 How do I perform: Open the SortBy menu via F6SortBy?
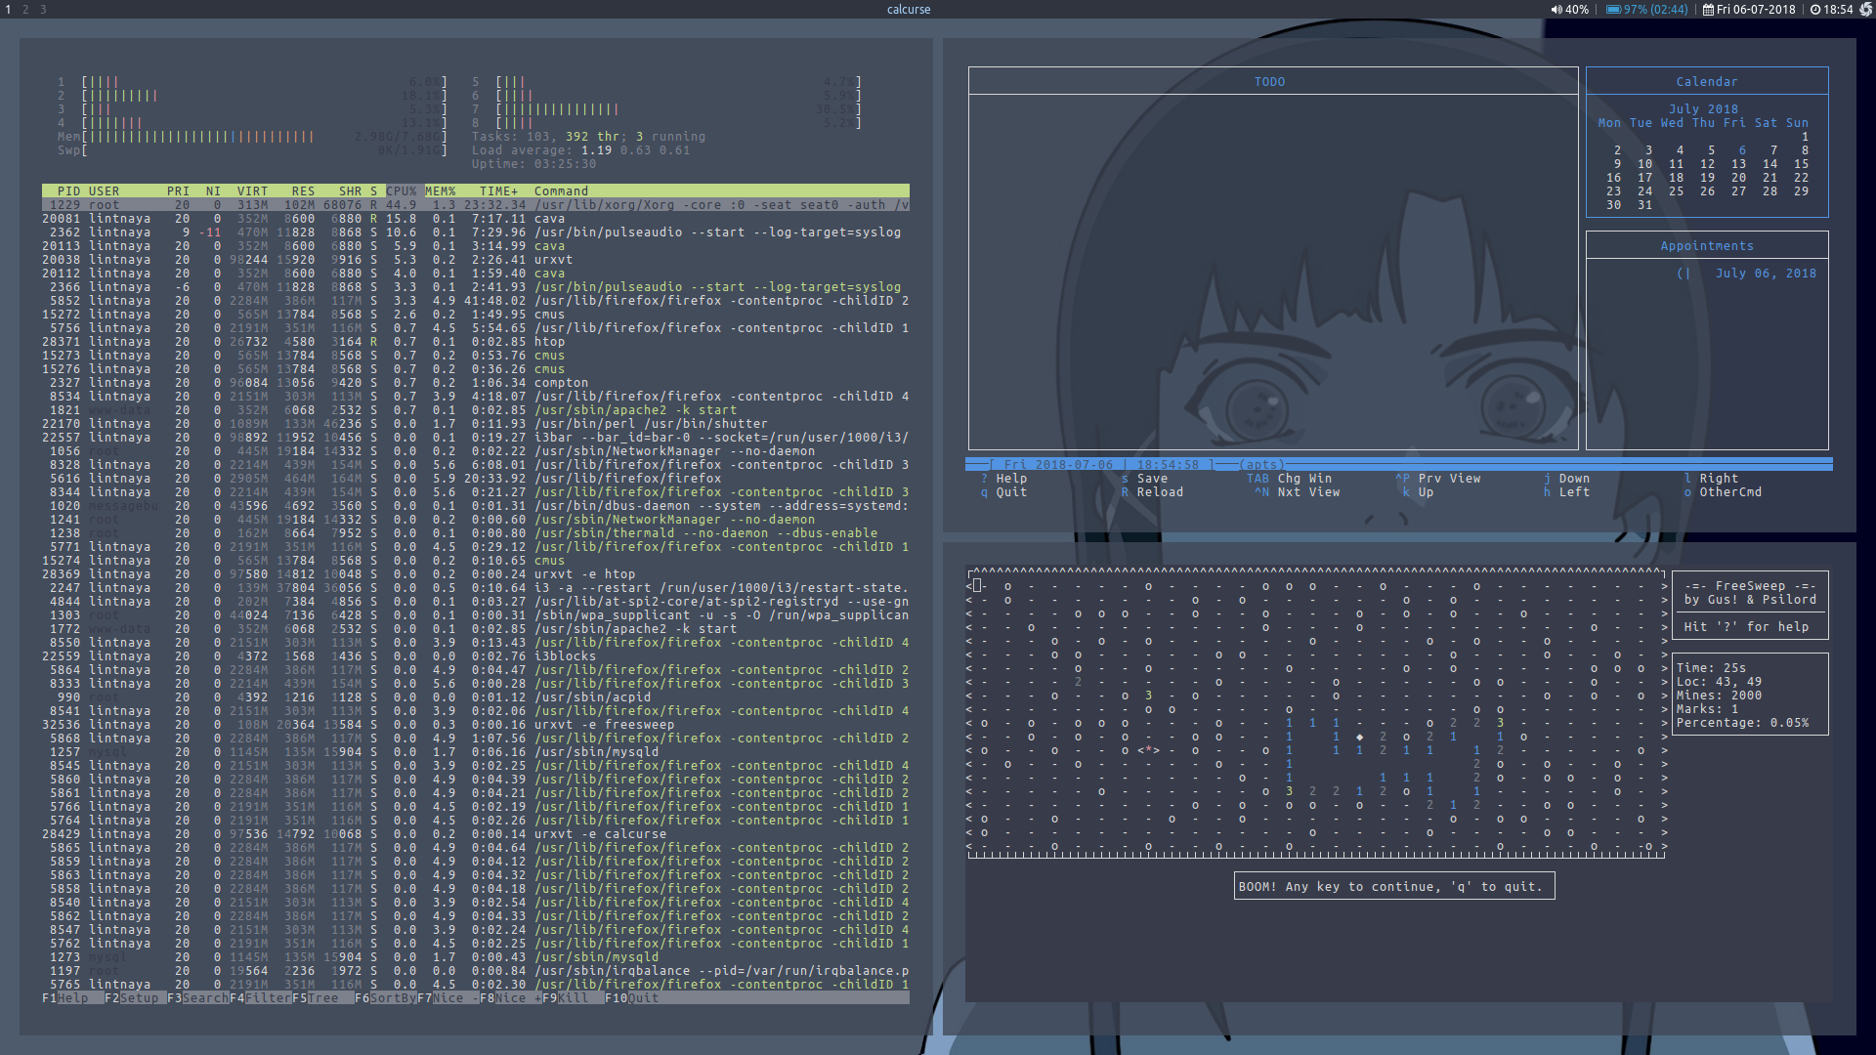pyautogui.click(x=383, y=997)
